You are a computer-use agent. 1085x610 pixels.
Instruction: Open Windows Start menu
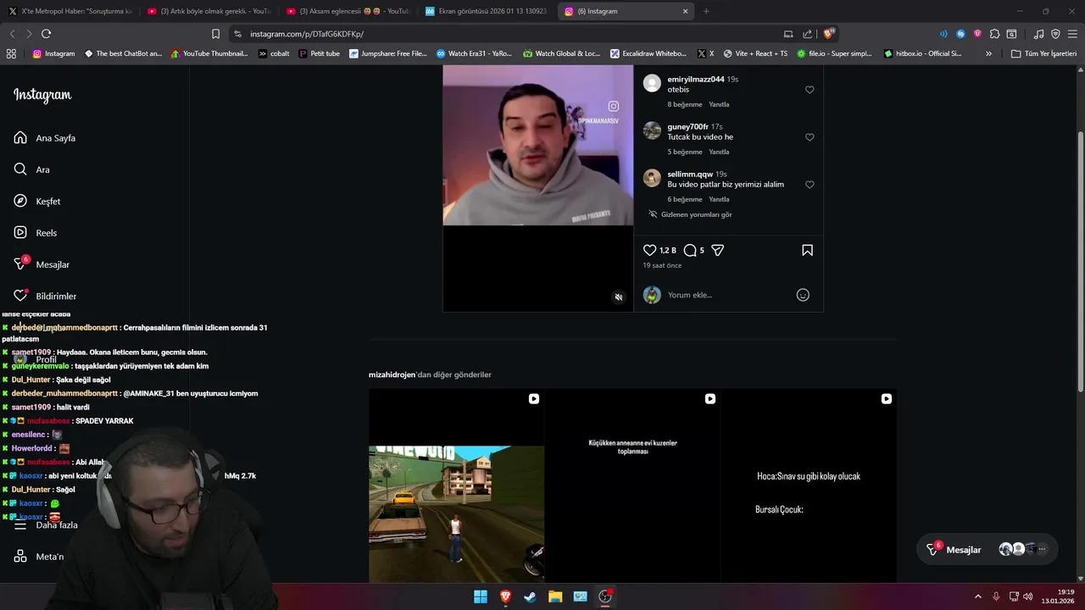(x=481, y=596)
